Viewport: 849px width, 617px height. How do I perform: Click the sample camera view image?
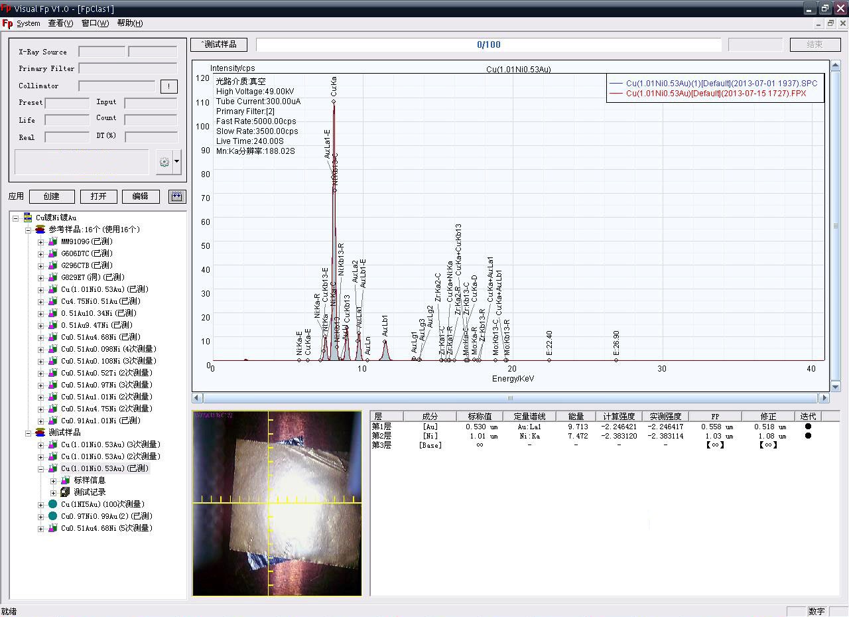point(277,504)
